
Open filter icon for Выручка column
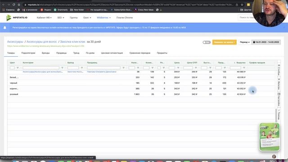pos(244,68)
